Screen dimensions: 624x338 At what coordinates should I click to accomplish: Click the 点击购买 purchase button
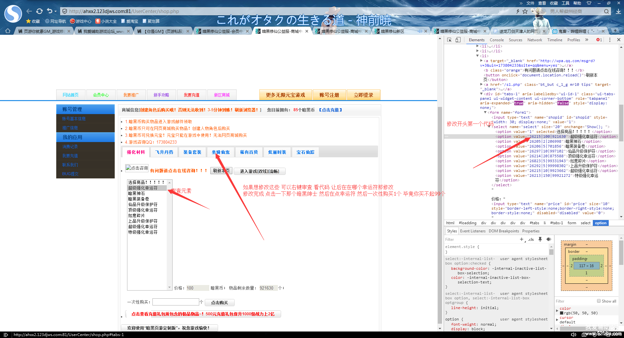(219, 303)
